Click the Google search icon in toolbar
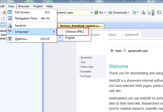The width and height of the screenshot is (163, 112). click(x=159, y=12)
